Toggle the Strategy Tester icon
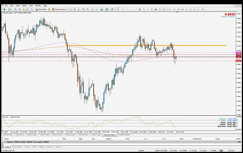Screen dimensions: 243x153 [x=31, y=9]
